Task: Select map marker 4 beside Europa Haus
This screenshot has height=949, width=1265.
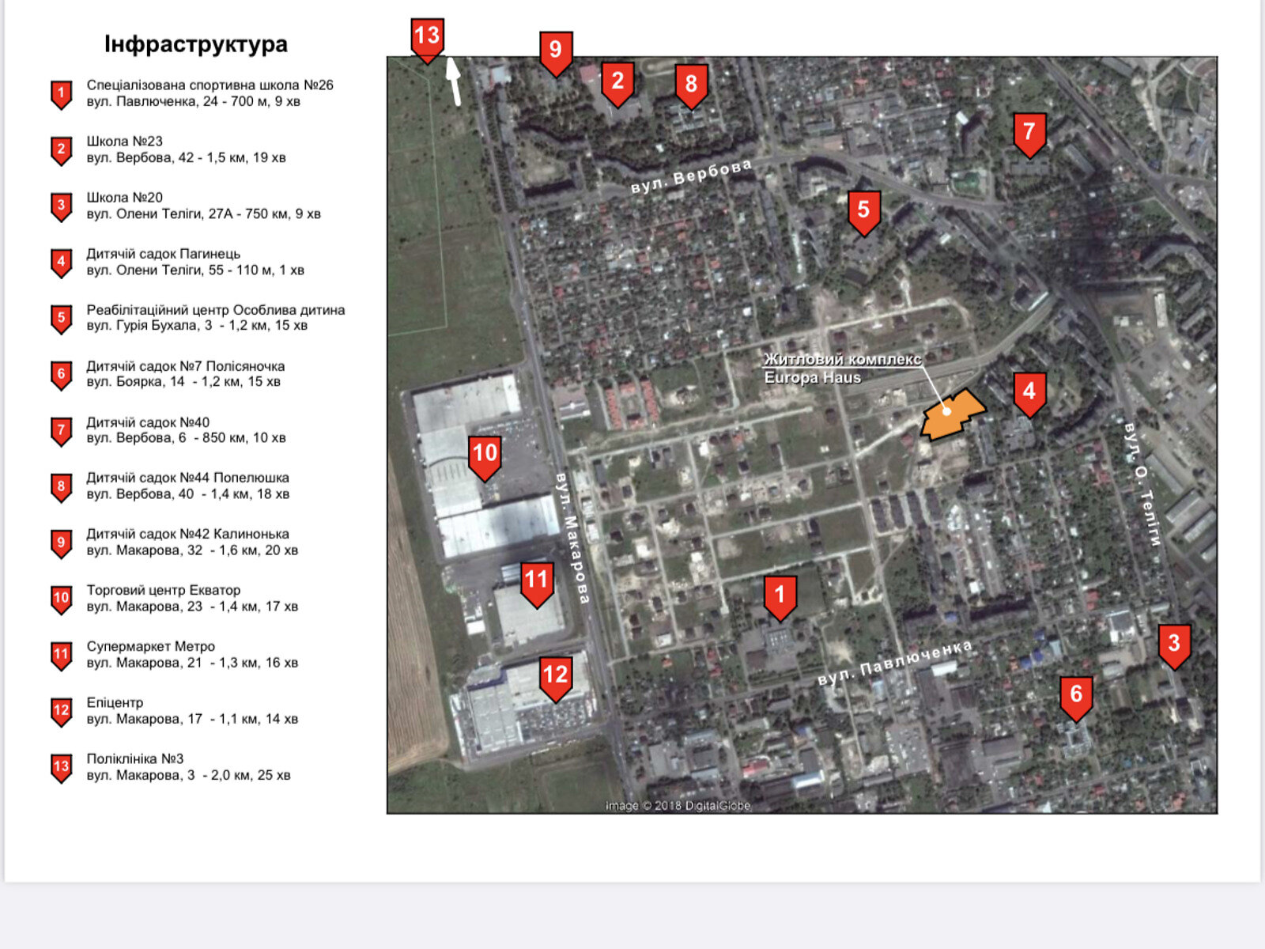Action: [1029, 395]
